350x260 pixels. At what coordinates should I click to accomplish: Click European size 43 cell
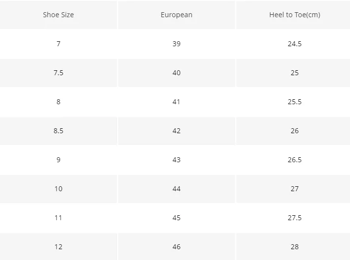point(176,160)
